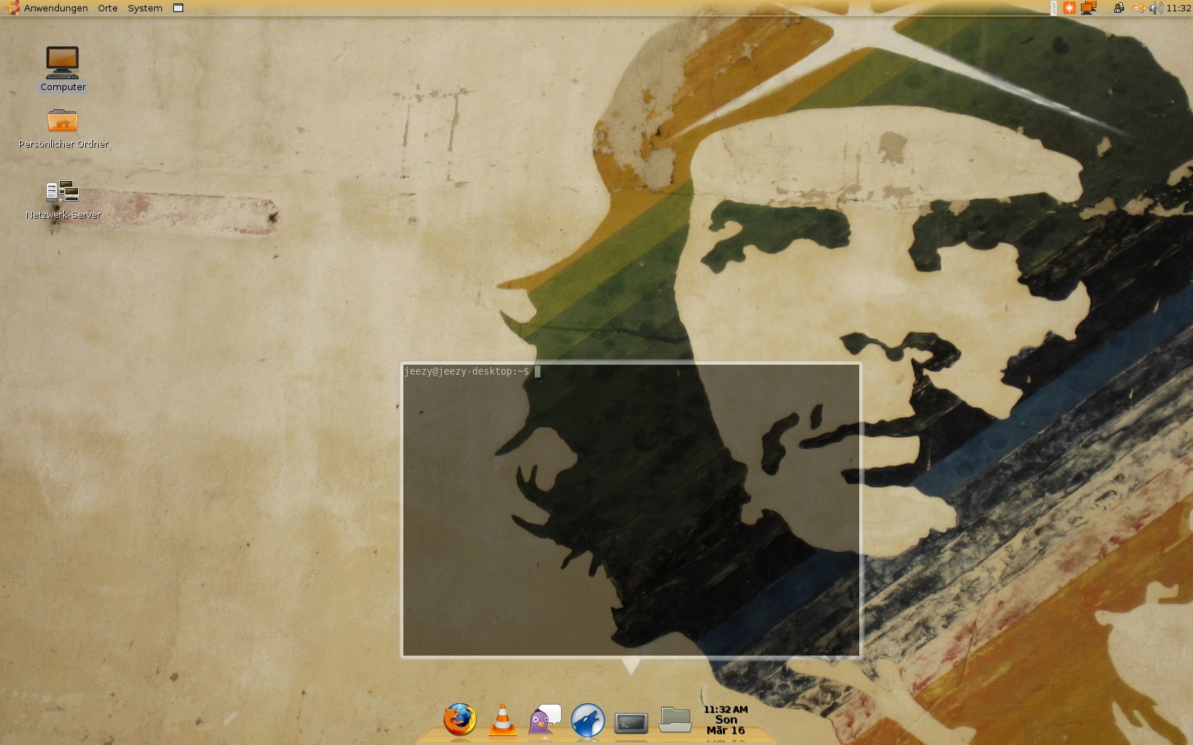Open VLC media player from the dock
The height and width of the screenshot is (745, 1193).
point(503,719)
